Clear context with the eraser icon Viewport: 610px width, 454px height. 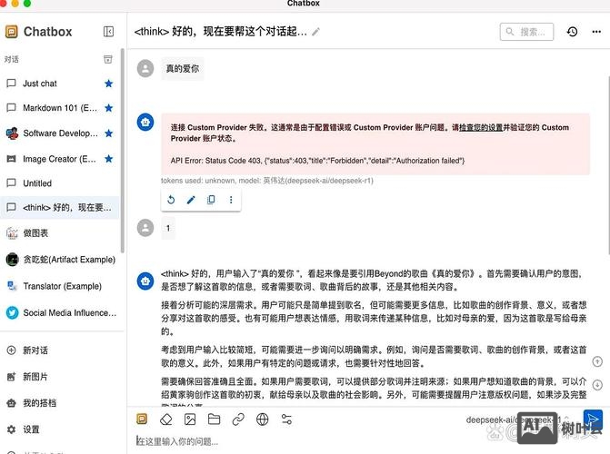(x=166, y=419)
